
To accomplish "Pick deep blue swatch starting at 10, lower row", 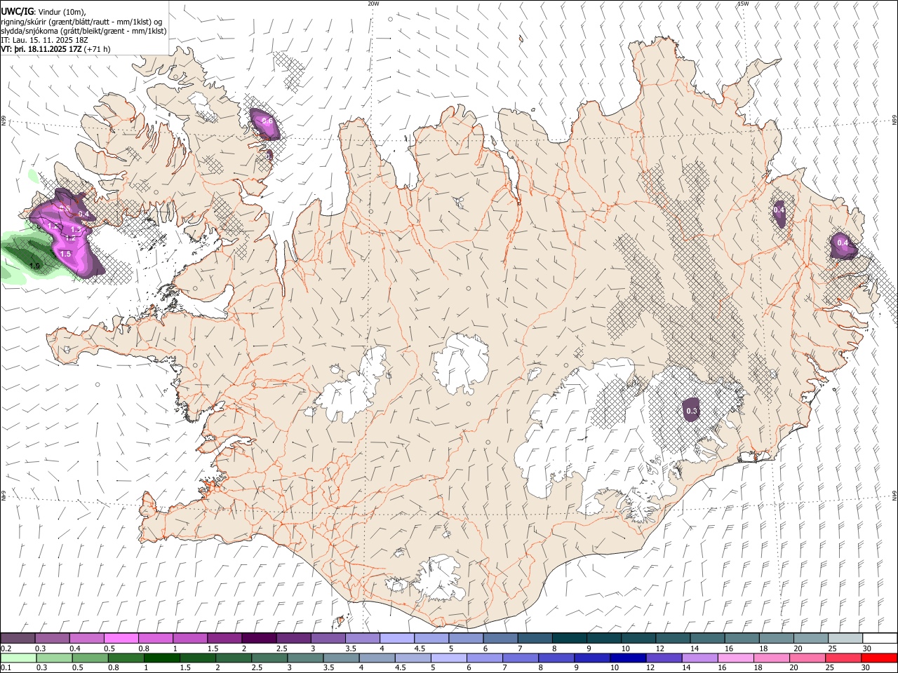I will (628, 658).
